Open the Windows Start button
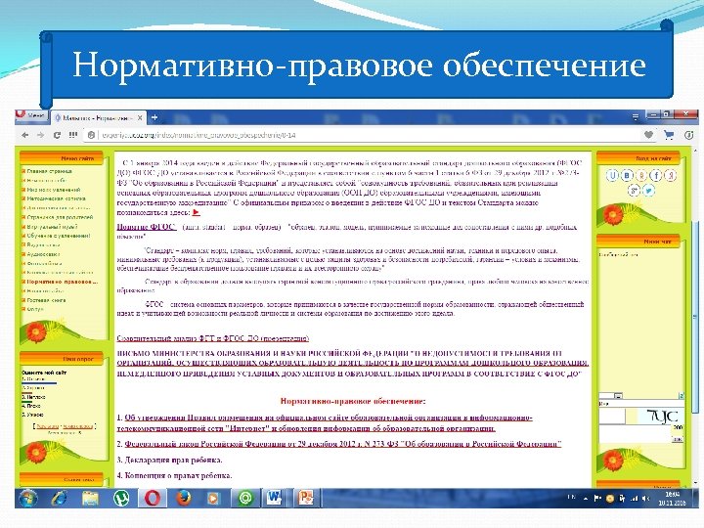The height and width of the screenshot is (528, 704). click(27, 498)
